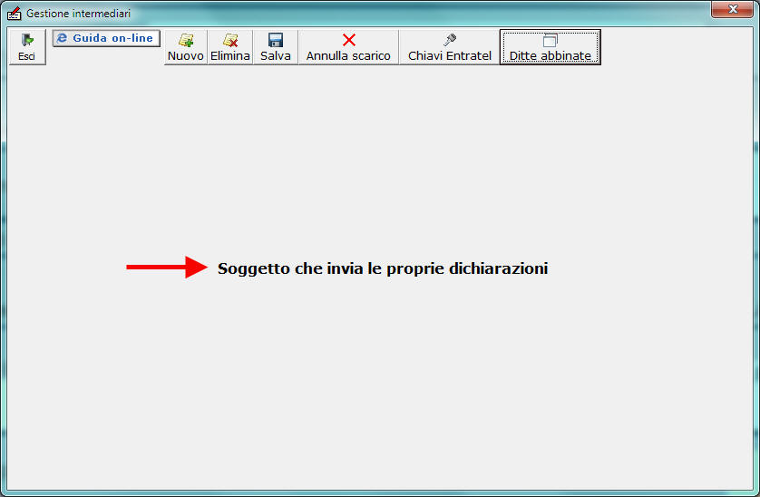Open Chiavi Entratel keys settings
The width and height of the screenshot is (760, 497).
point(449,47)
